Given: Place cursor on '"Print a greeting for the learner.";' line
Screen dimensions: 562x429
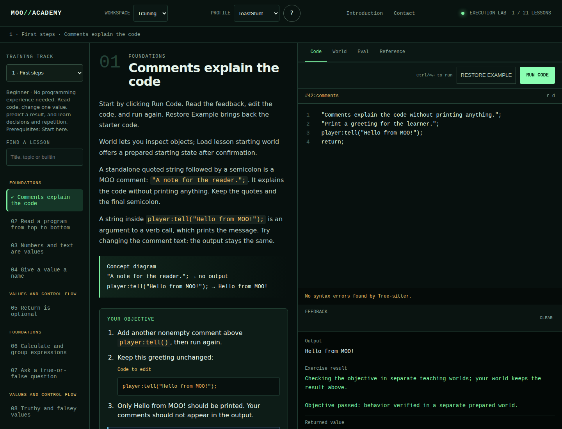Looking at the screenshot, I should (x=380, y=124).
